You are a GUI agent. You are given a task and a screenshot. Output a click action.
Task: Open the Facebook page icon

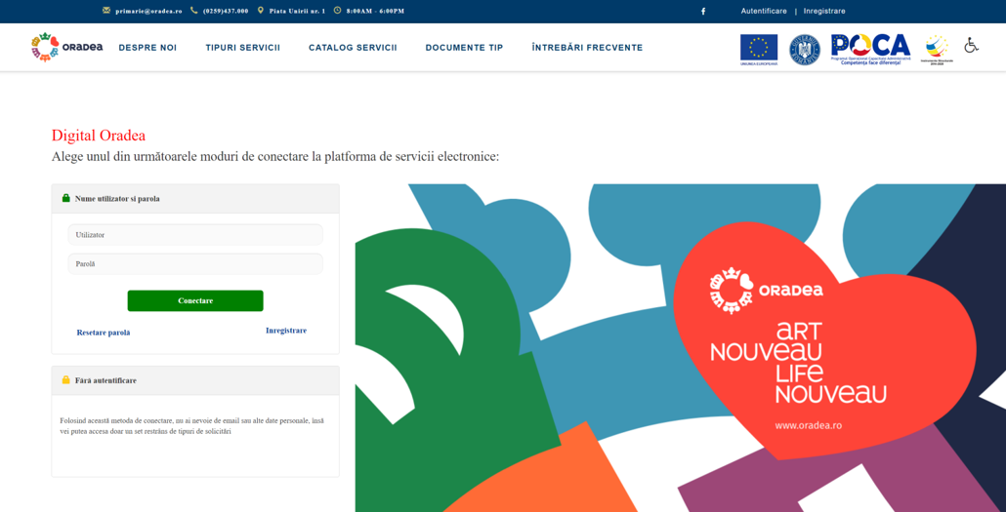click(x=703, y=12)
